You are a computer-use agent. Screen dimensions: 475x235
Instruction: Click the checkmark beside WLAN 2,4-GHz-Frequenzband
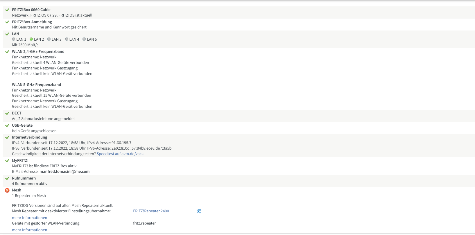(x=7, y=52)
